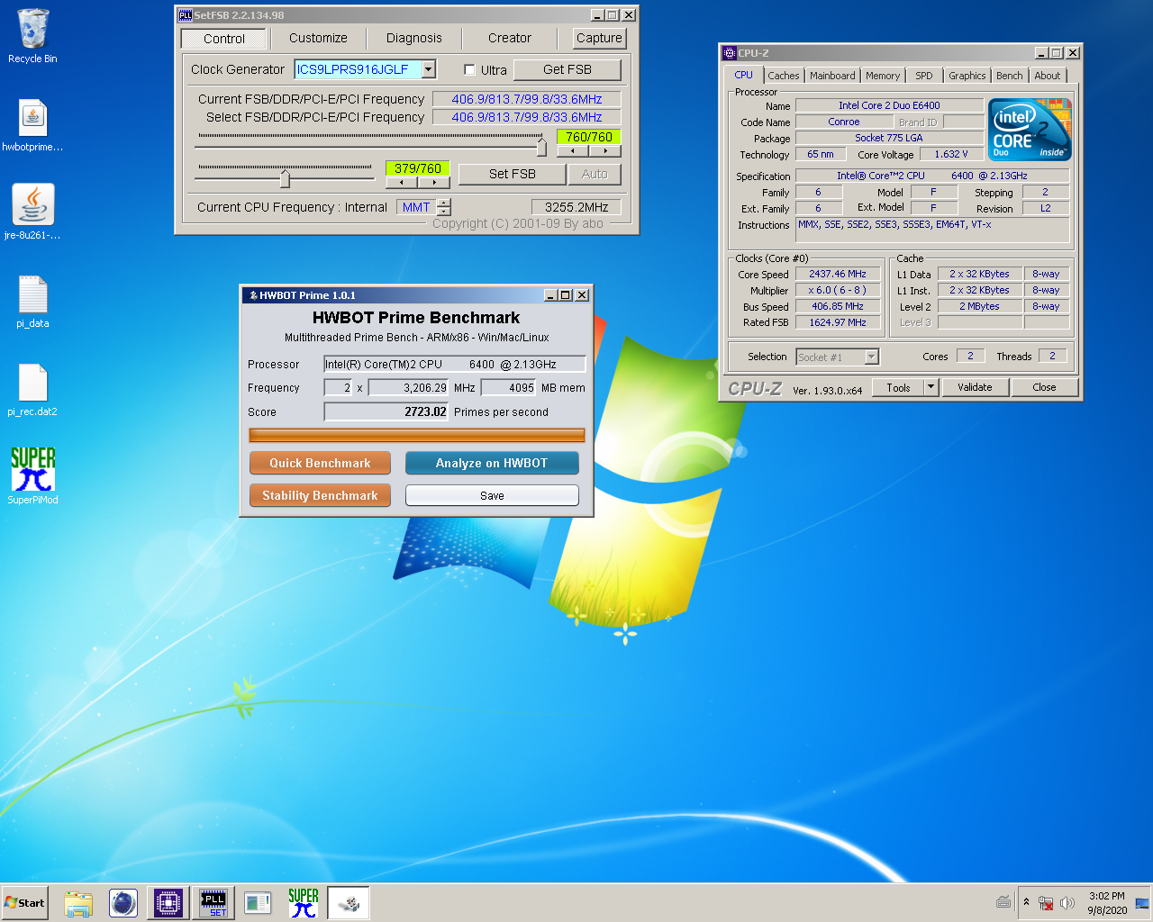
Task: Click the system window taskbar icon
Action: [x=258, y=903]
